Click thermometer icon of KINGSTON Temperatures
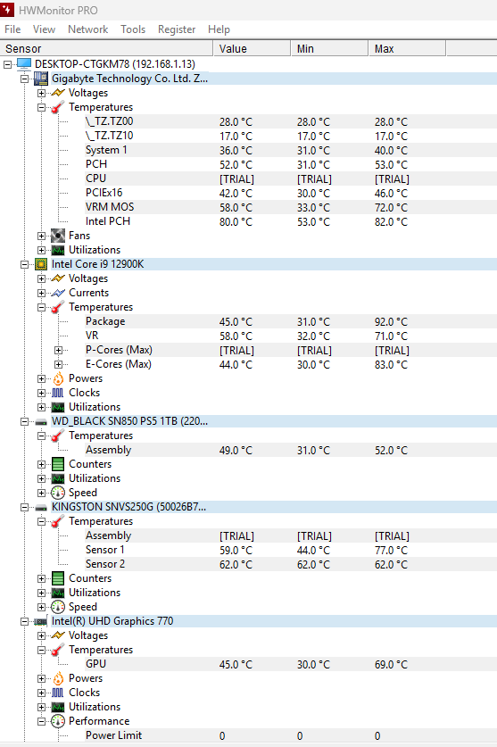This screenshot has height=747, width=497. tap(58, 522)
